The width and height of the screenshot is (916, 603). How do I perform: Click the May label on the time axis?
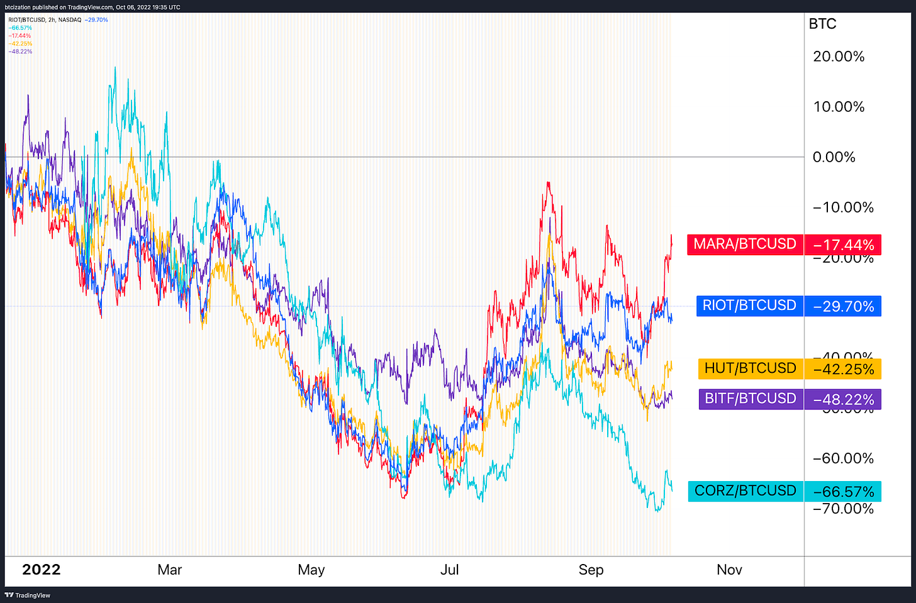point(311,570)
